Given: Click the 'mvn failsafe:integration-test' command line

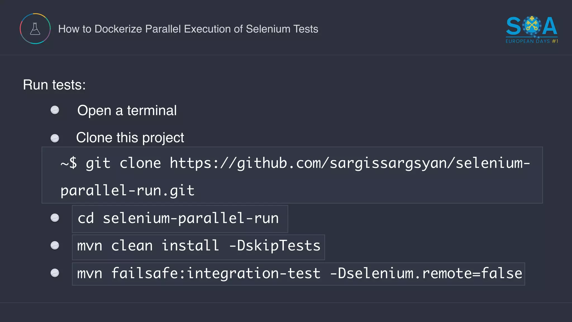Looking at the screenshot, I should pyautogui.click(x=298, y=274).
